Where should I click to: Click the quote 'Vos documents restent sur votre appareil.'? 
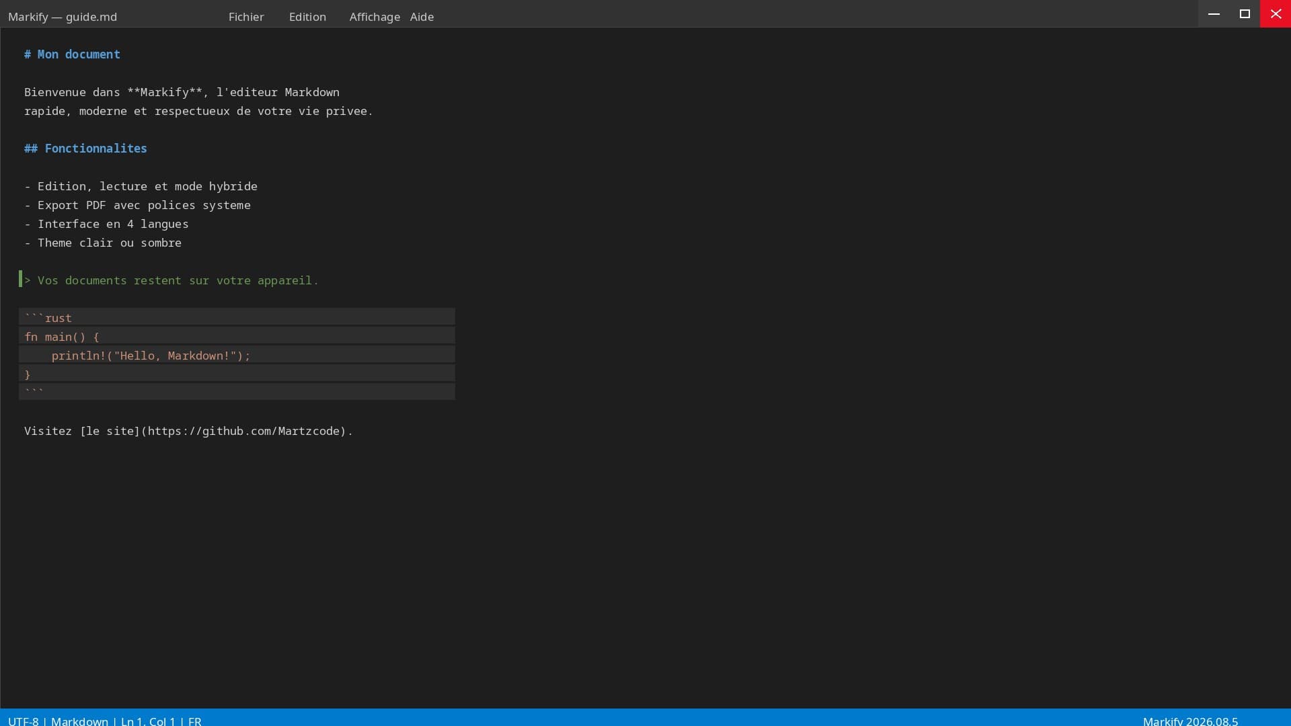[x=171, y=280]
